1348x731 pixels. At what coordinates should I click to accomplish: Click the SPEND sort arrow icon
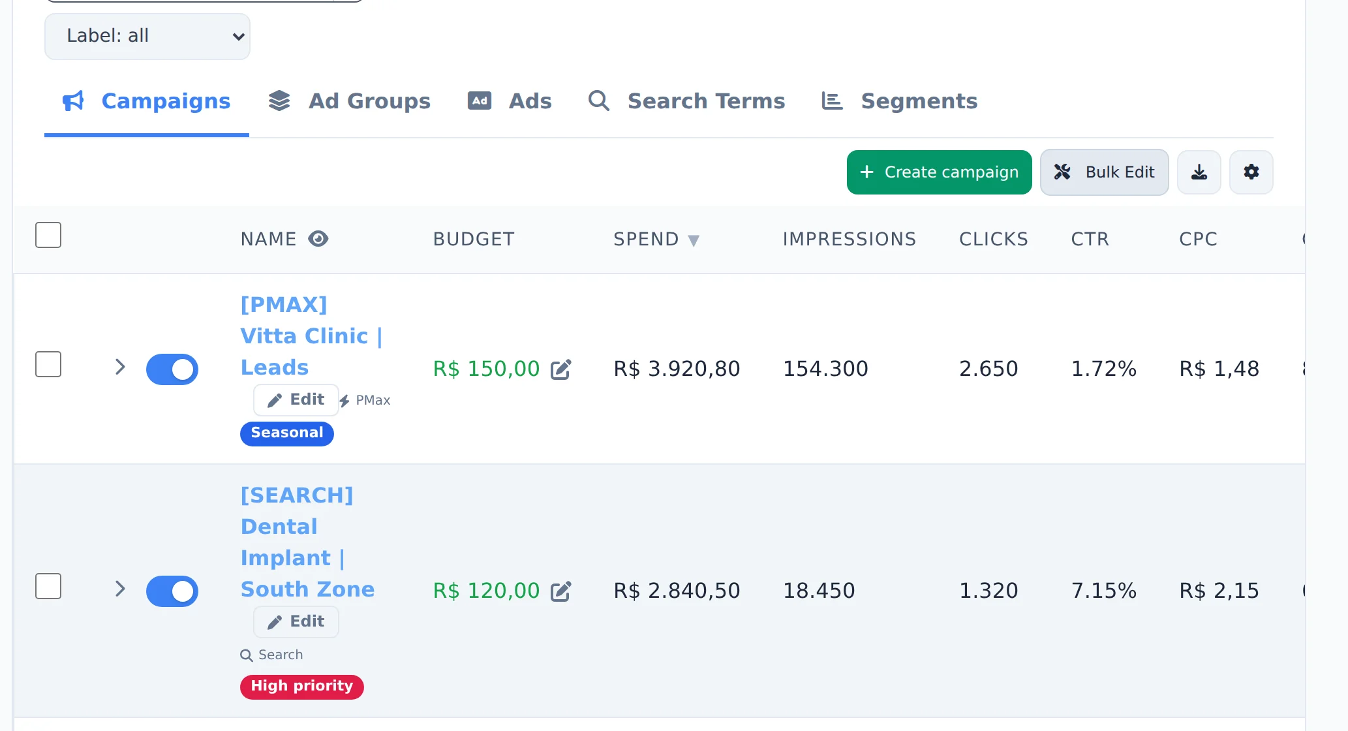(694, 240)
